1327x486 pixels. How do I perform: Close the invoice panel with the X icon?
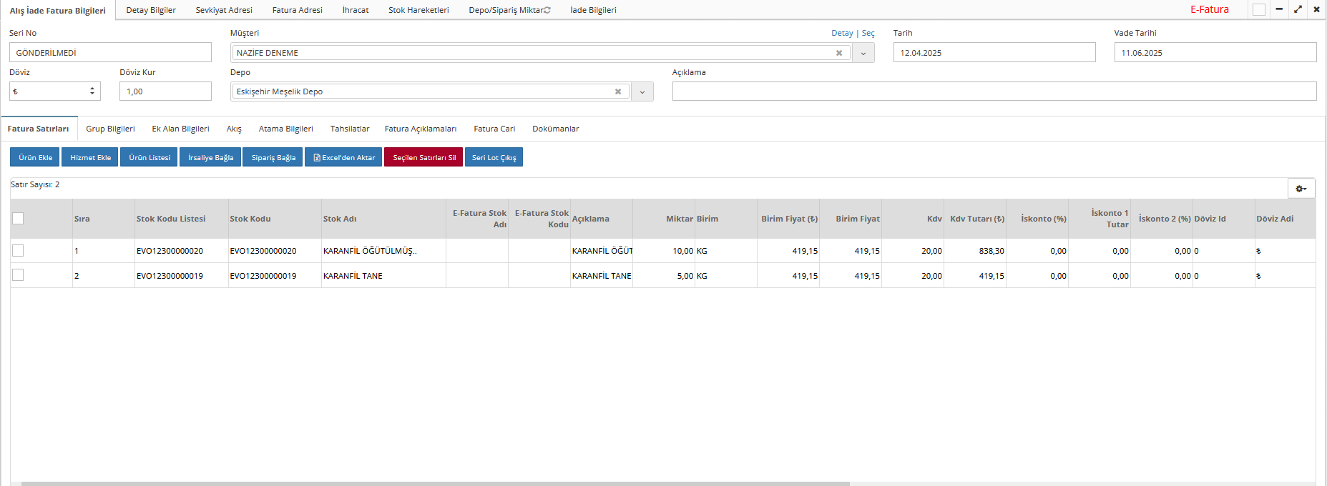tap(1316, 9)
